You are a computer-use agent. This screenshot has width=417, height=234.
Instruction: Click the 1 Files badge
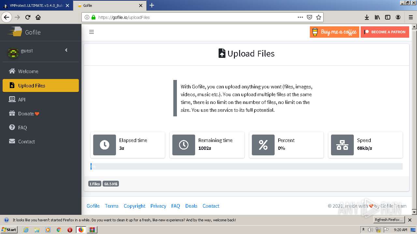click(95, 184)
